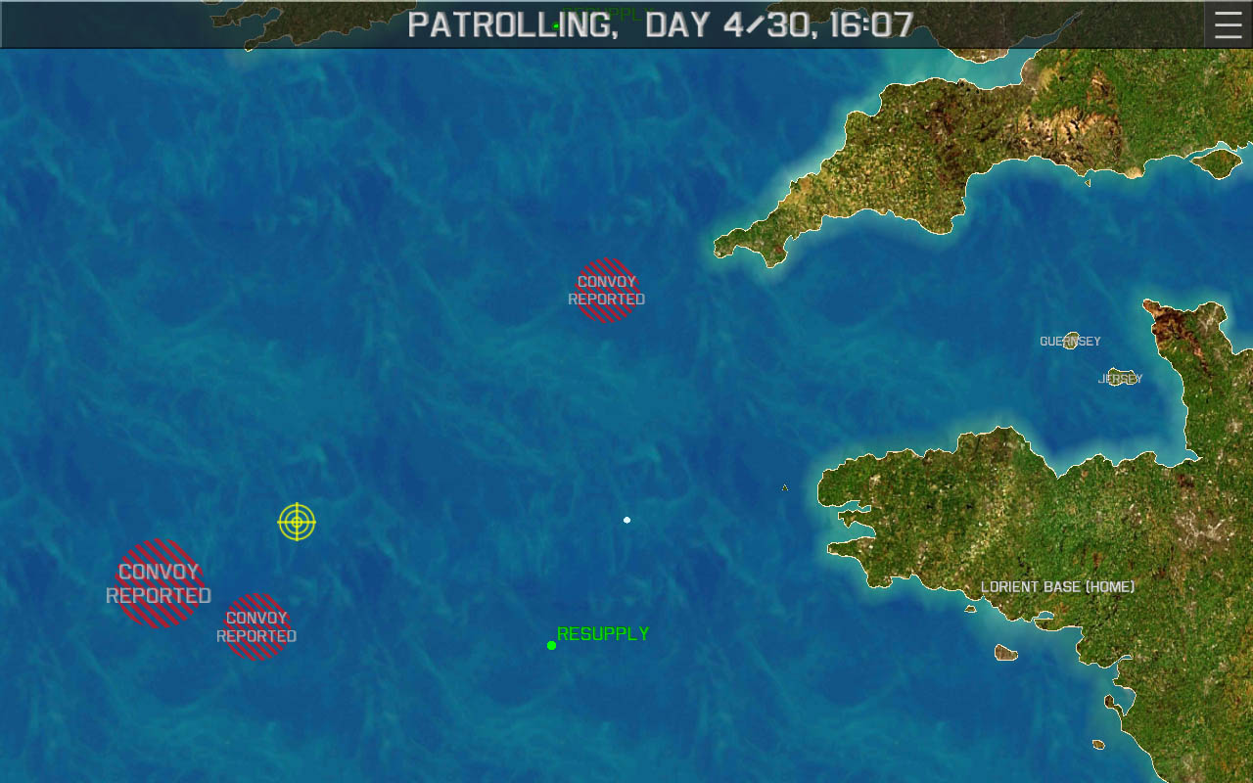Click the green dot behind the header bar
Viewport: 1253px width, 783px height.
(x=555, y=26)
